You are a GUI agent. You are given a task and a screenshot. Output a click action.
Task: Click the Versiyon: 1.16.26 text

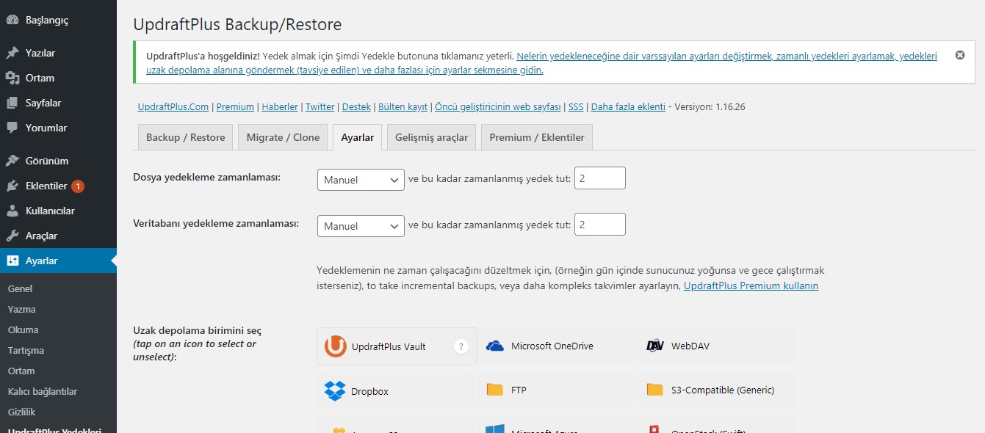pos(710,106)
